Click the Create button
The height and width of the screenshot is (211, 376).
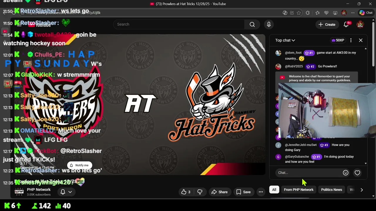327,24
